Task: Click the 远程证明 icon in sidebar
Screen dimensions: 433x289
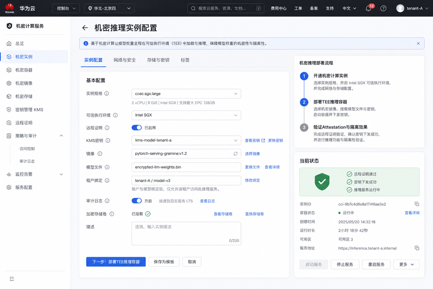Action: pyautogui.click(x=9, y=123)
